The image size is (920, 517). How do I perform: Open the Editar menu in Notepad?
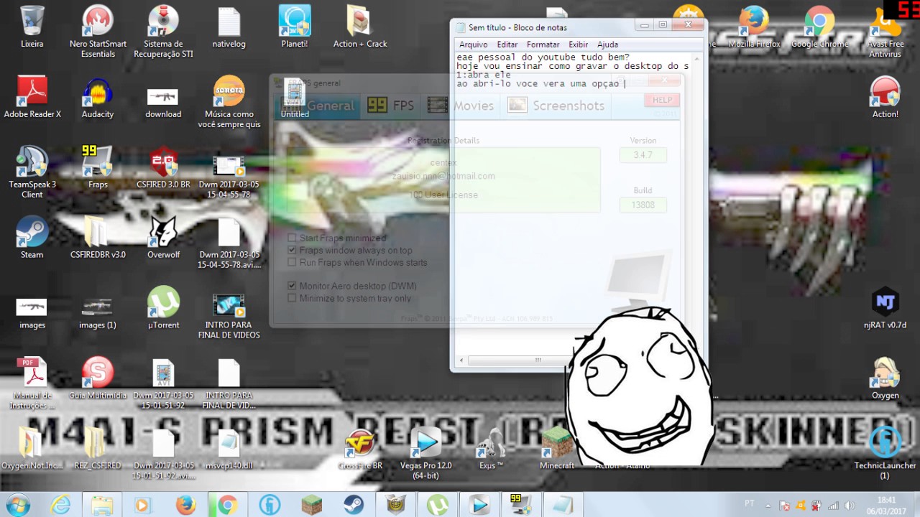tap(507, 45)
